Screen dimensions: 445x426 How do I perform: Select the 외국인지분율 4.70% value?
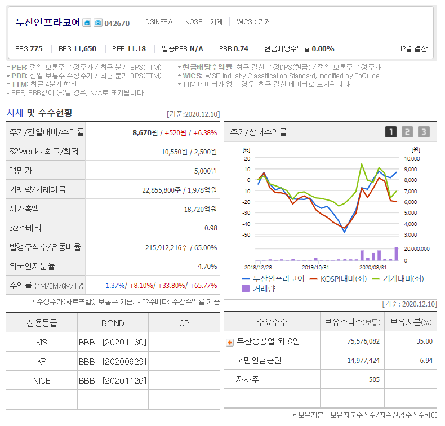[x=207, y=267]
